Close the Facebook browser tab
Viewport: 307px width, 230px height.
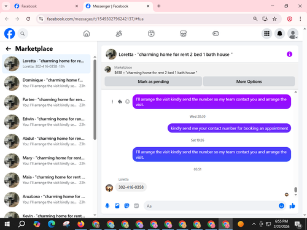pos(77,6)
